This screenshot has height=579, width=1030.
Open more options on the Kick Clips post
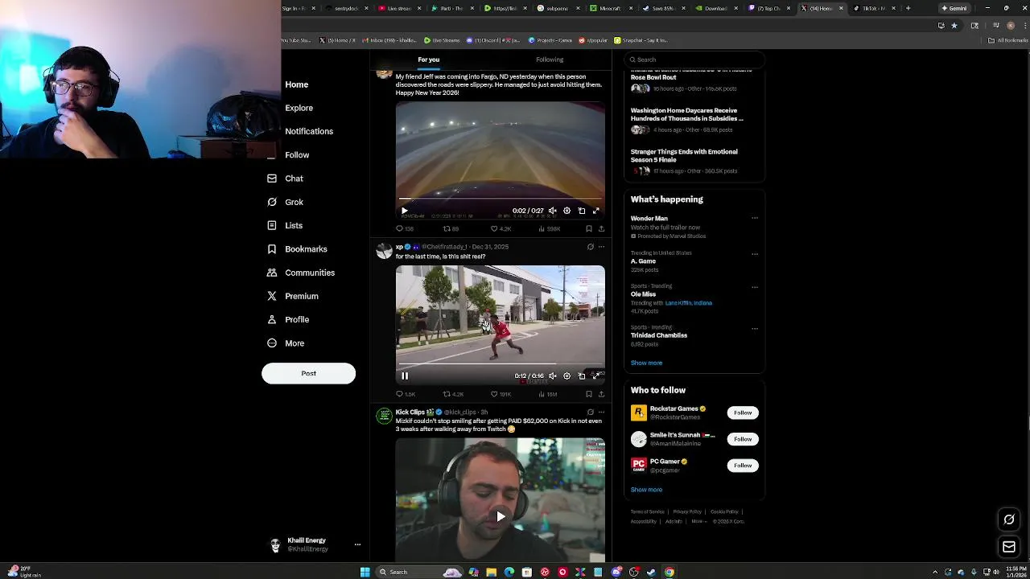click(601, 412)
